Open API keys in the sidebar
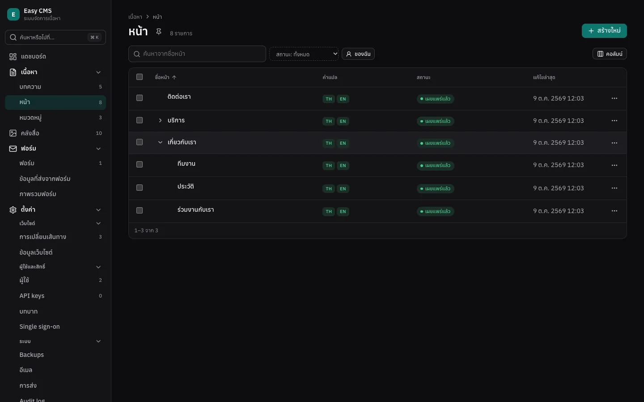Viewport: 644px width, 402px height. (55, 296)
